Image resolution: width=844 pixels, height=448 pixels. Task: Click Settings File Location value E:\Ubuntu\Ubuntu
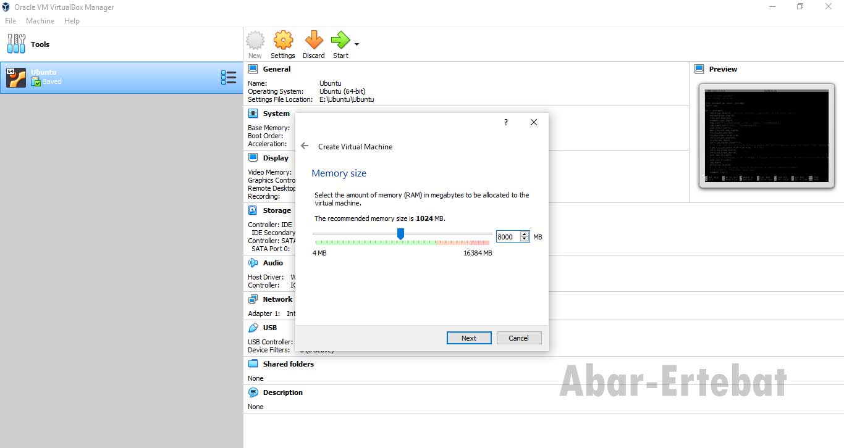347,99
